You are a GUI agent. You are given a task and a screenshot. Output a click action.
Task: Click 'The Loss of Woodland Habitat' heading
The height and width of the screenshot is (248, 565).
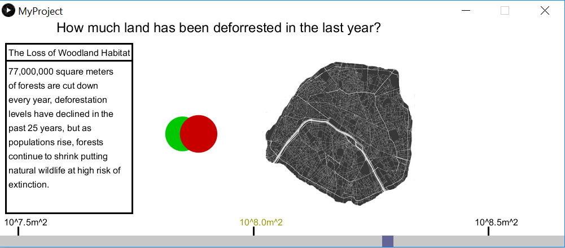click(x=69, y=53)
